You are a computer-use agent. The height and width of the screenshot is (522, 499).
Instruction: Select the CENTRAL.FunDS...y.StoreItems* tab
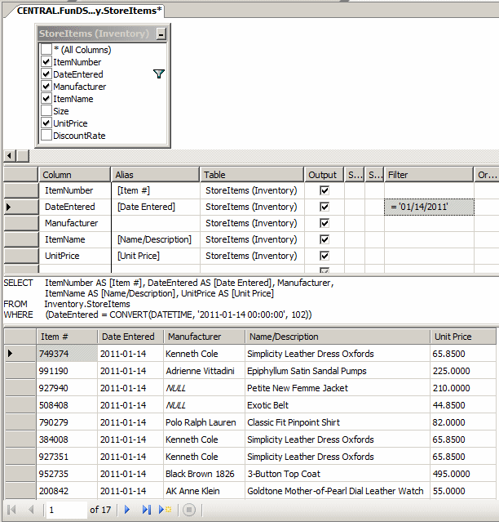point(89,11)
